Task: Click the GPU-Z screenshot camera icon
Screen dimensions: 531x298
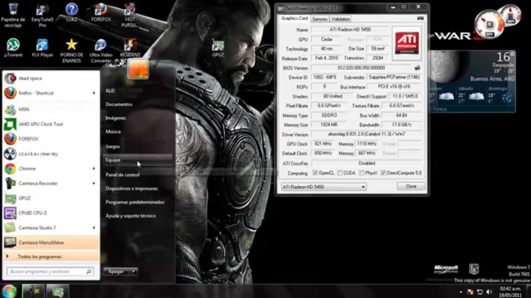Action: tap(420, 19)
